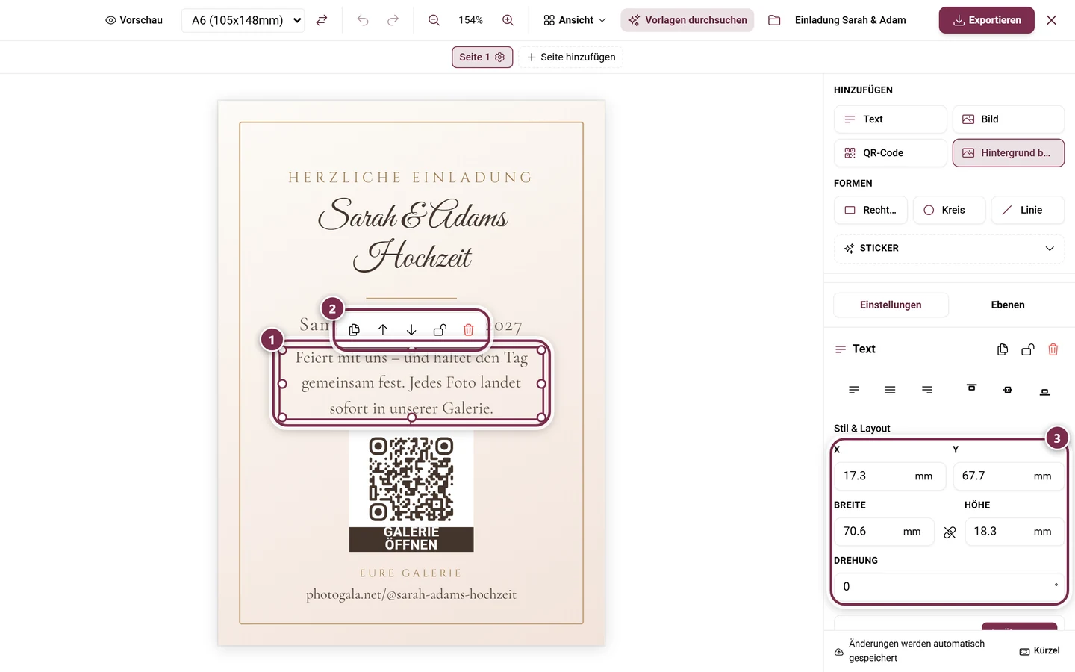Click the project name Einladung Sarah & Adam
The height and width of the screenshot is (672, 1075).
click(850, 20)
